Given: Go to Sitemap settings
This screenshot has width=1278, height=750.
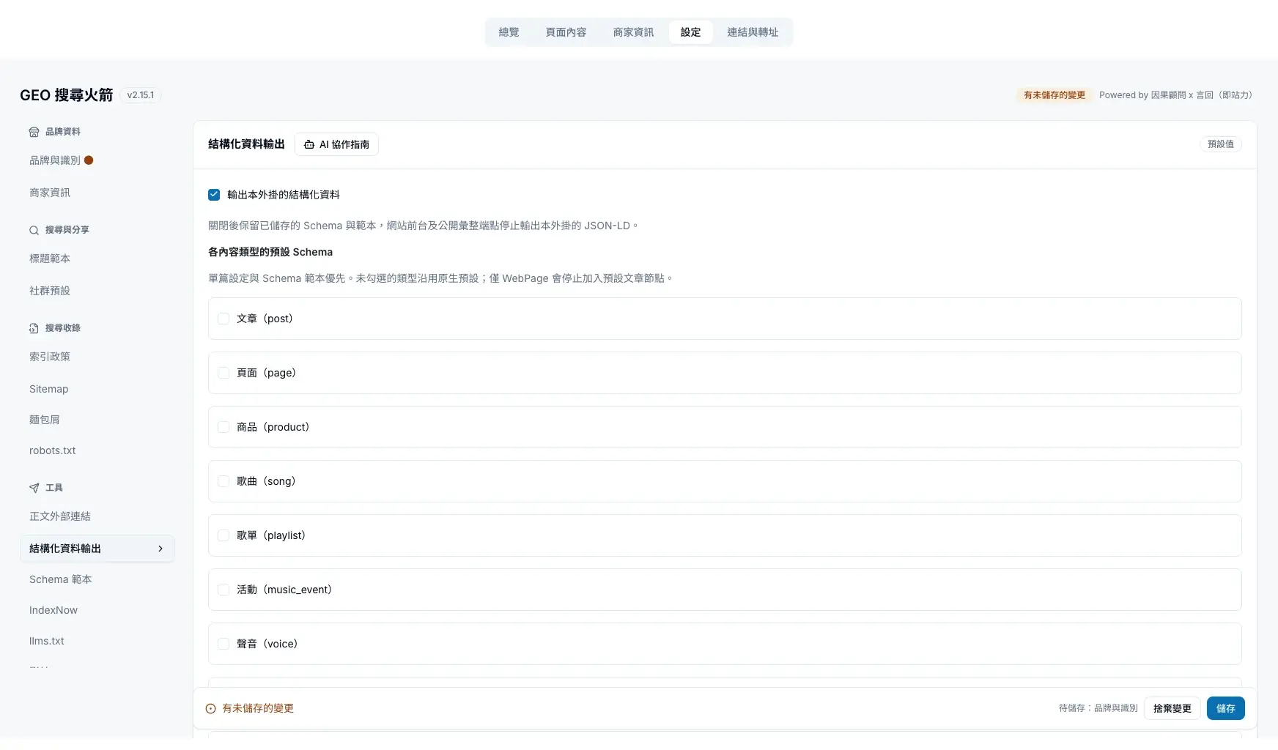Looking at the screenshot, I should point(97,389).
